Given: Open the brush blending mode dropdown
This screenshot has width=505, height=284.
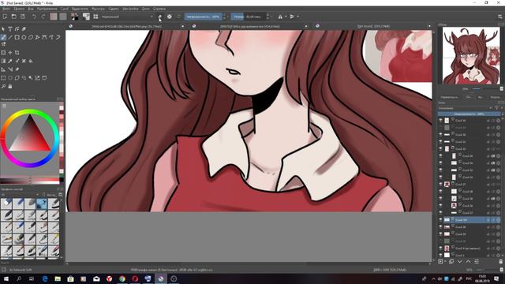Looking at the screenshot, I should [127, 17].
